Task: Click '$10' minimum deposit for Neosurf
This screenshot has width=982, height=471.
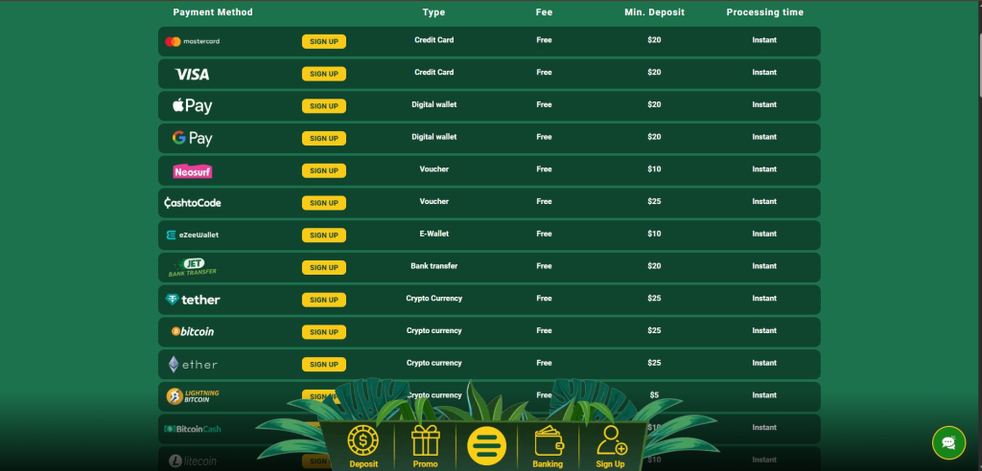Action: click(x=654, y=169)
